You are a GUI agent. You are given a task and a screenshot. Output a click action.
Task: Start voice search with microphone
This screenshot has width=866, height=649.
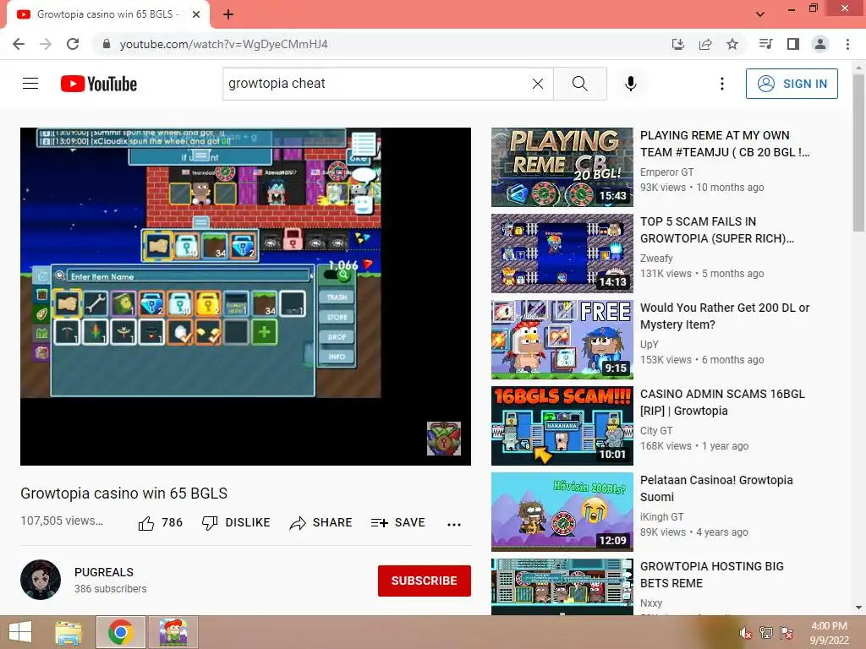[x=630, y=84]
